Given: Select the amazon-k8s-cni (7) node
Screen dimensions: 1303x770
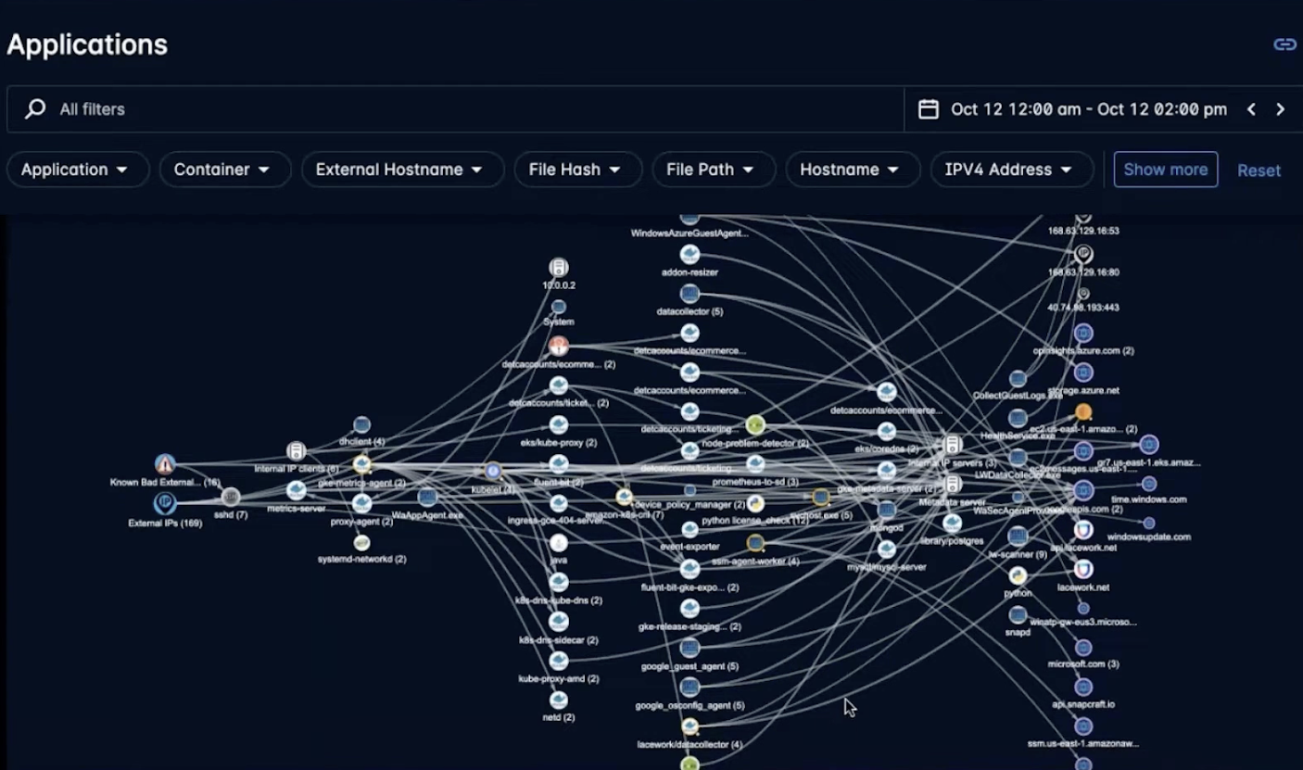Looking at the screenshot, I should (625, 497).
